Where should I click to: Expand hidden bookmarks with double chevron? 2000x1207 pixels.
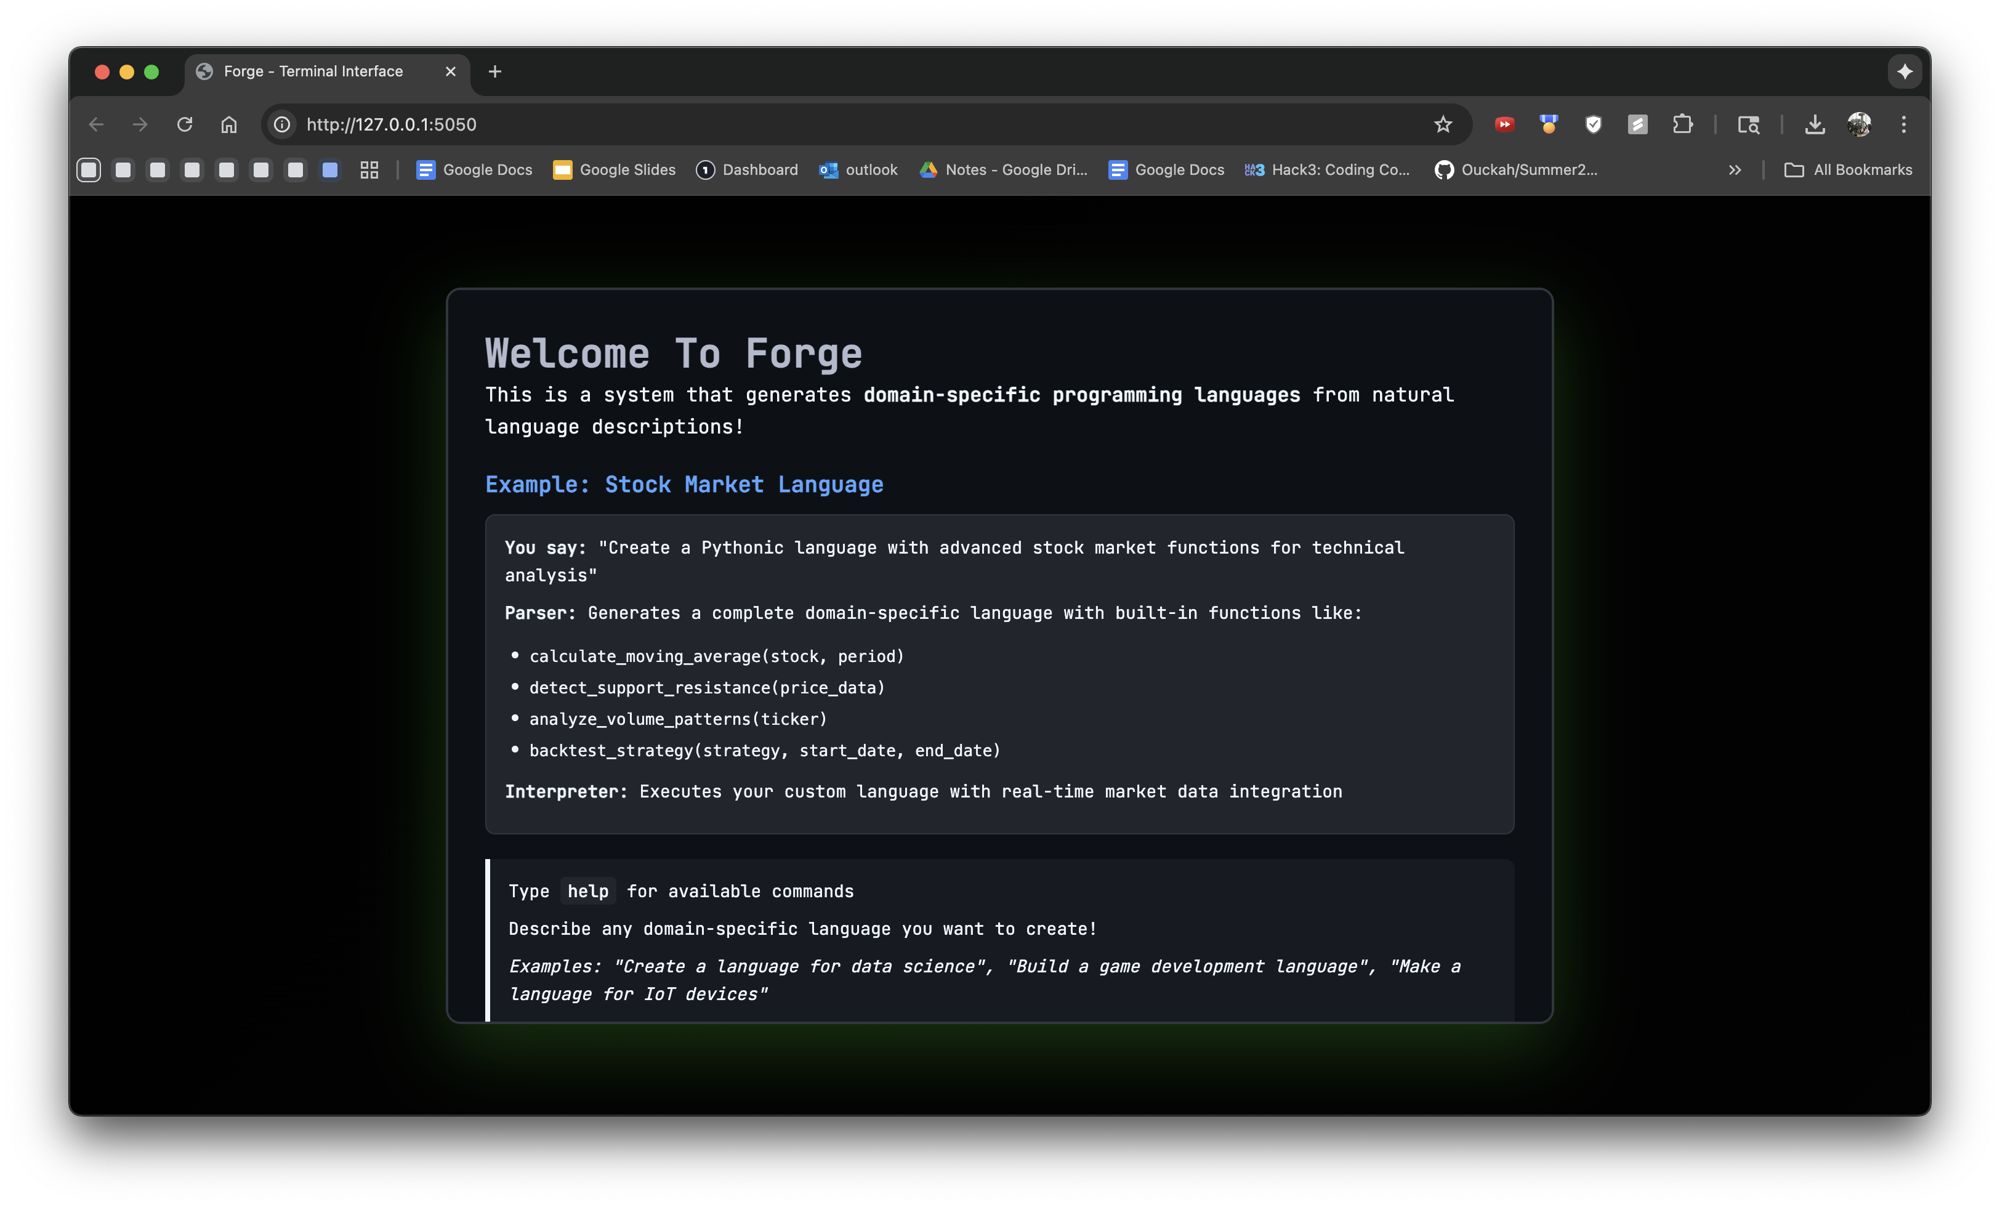click(x=1735, y=169)
